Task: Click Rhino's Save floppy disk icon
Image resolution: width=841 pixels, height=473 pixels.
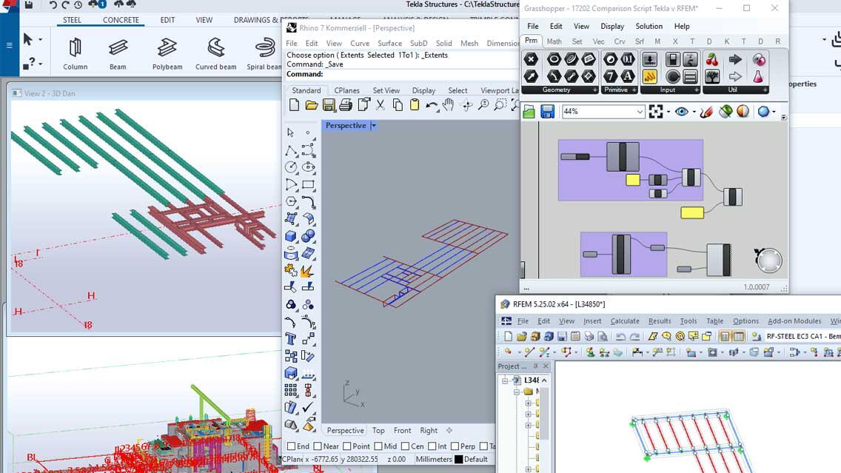Action: (x=329, y=105)
